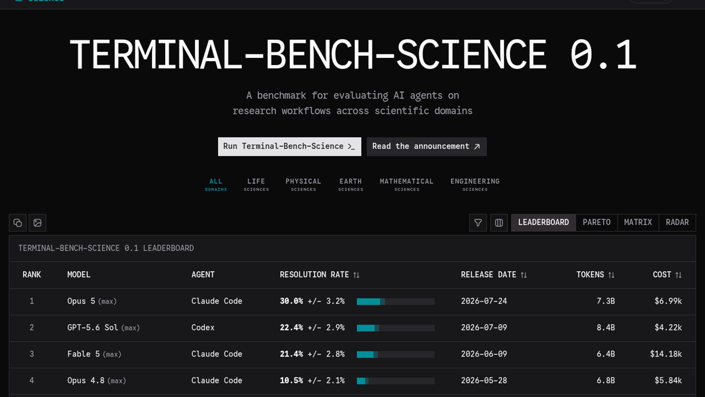Viewport: 705px width, 397px height.
Task: Click the release date 2026-07-24
Action: coord(484,301)
